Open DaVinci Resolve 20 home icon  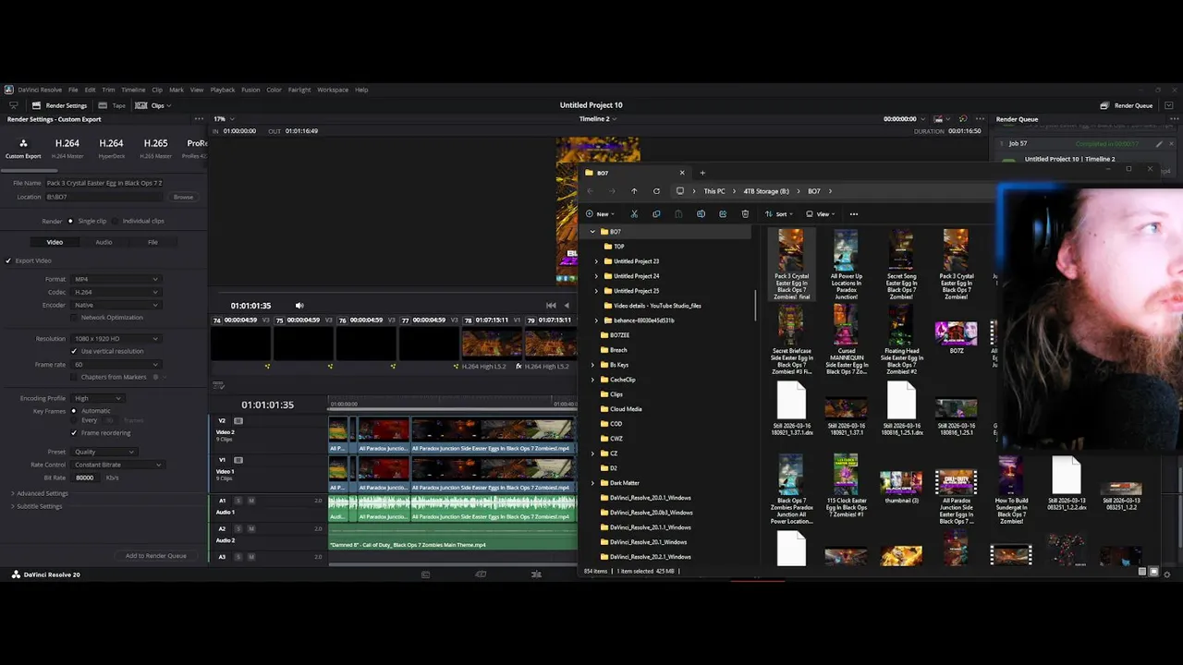pyautogui.click(x=16, y=574)
